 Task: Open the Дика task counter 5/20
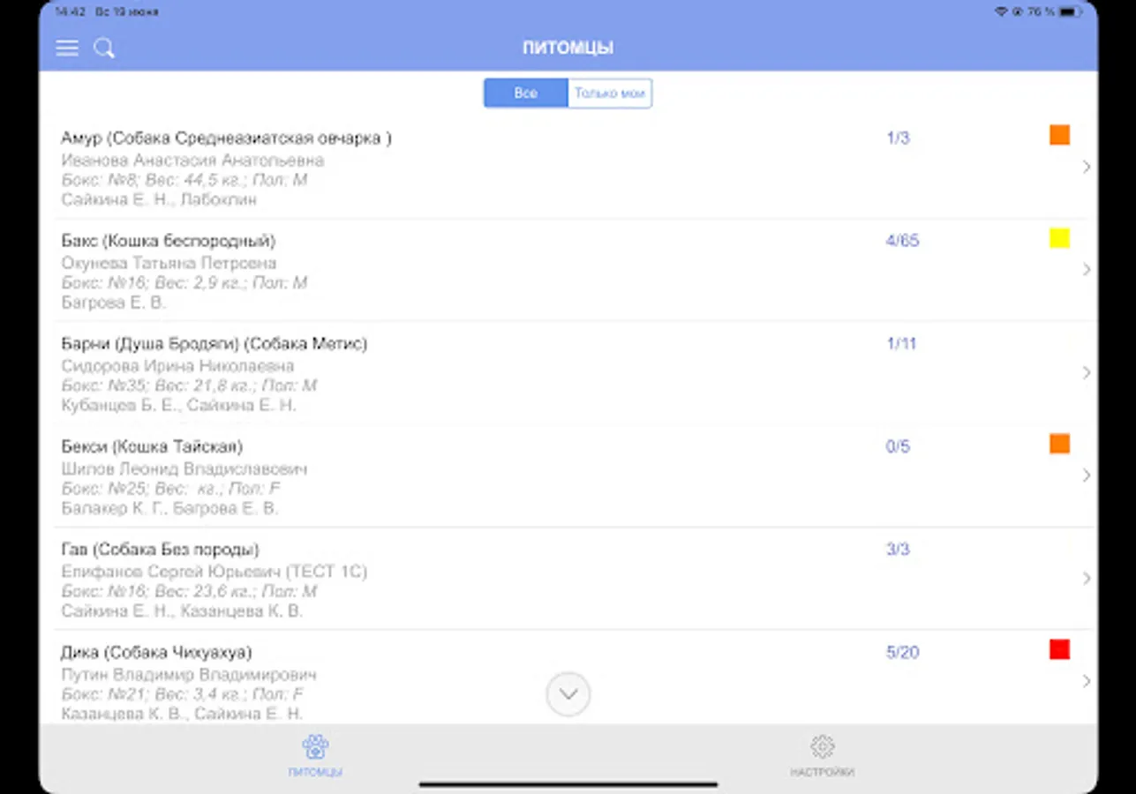902,653
